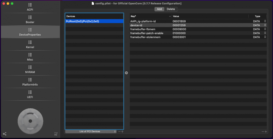273x139 pixels.
Task: Select PciRoot(0x0)/Pci(0x2,0x0) device
Action: click(x=94, y=21)
